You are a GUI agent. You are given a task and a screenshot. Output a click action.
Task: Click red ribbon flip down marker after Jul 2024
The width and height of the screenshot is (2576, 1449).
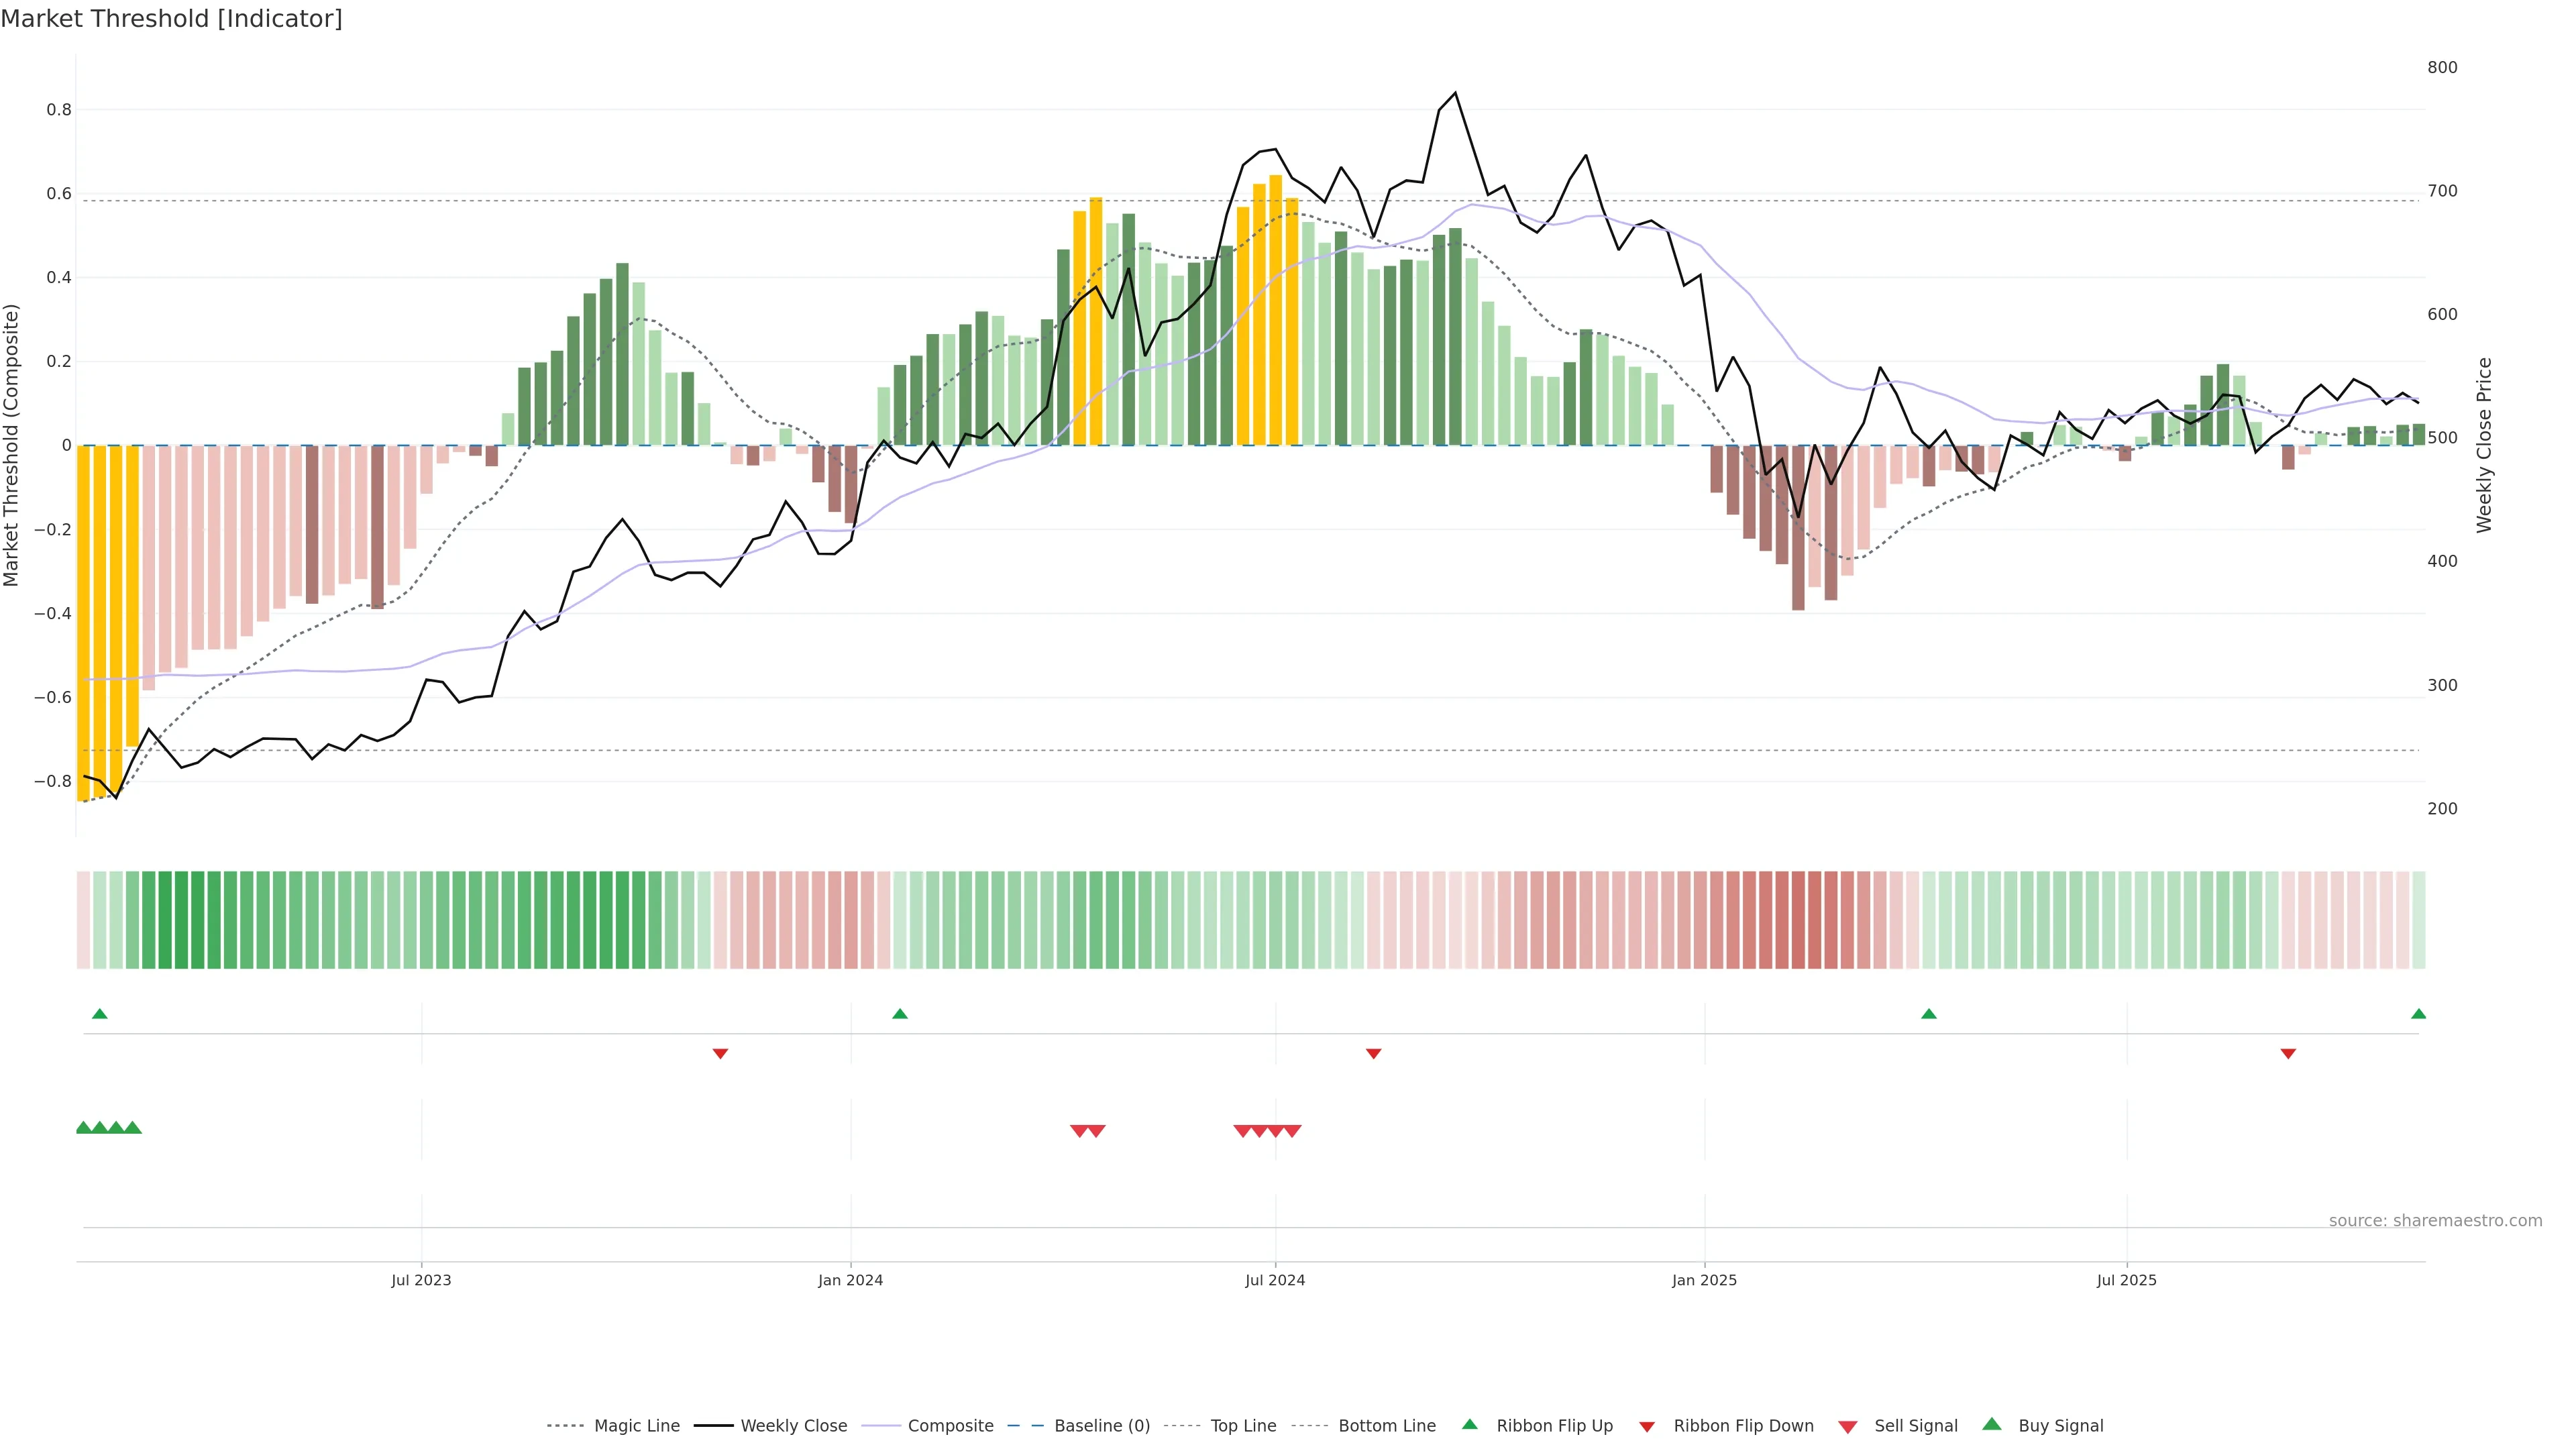click(x=1374, y=1054)
